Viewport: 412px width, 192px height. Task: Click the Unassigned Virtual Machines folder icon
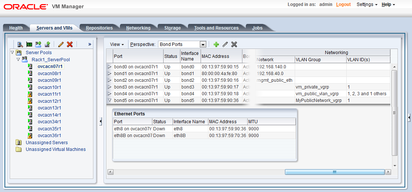(x=18, y=149)
